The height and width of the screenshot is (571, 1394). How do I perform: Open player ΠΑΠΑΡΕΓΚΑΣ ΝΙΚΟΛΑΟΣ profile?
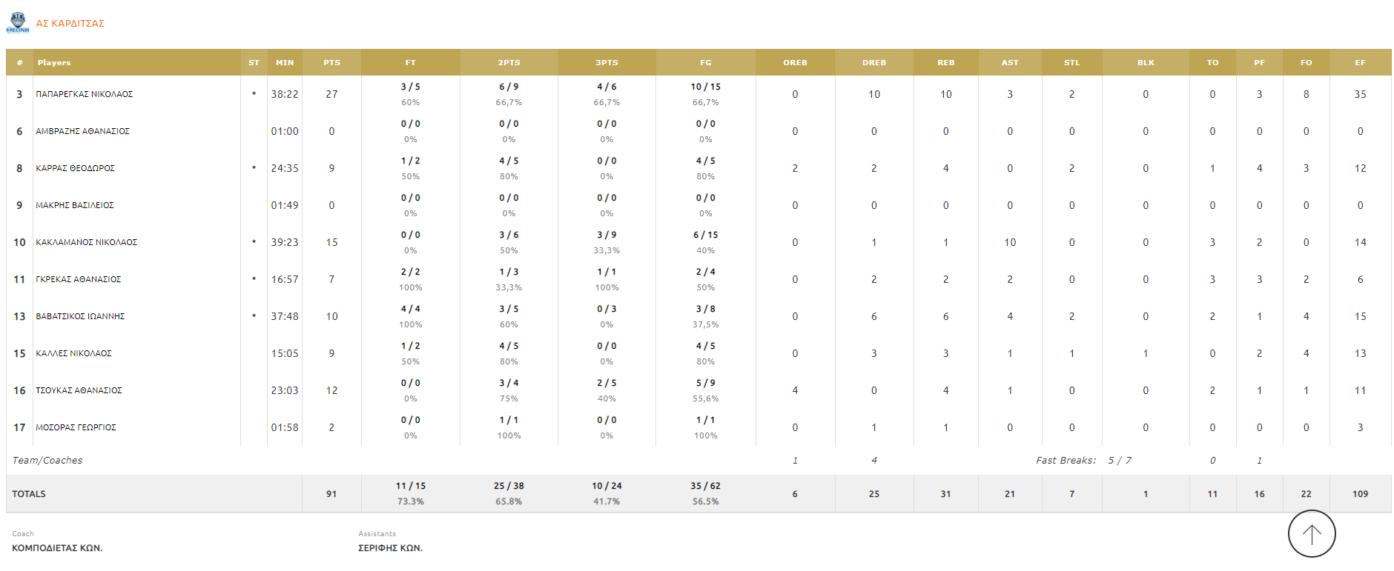pos(85,94)
